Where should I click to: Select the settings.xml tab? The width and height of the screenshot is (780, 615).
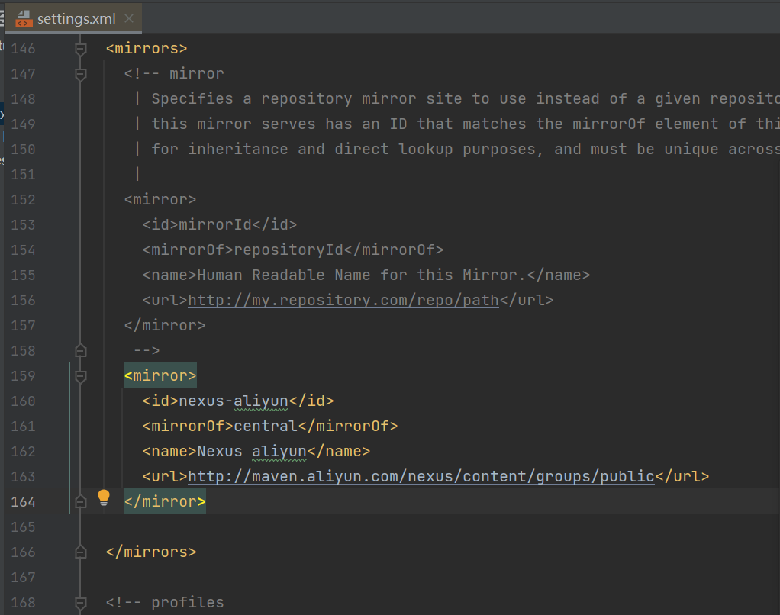(x=76, y=19)
